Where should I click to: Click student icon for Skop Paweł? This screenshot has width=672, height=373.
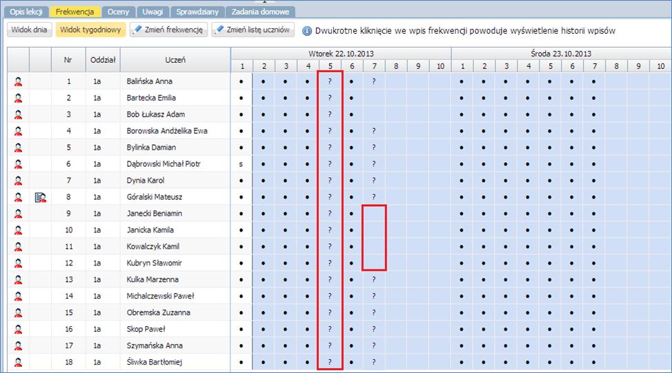(x=18, y=330)
